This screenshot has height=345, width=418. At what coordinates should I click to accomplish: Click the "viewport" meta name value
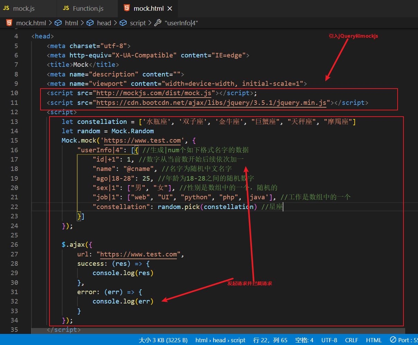point(108,84)
